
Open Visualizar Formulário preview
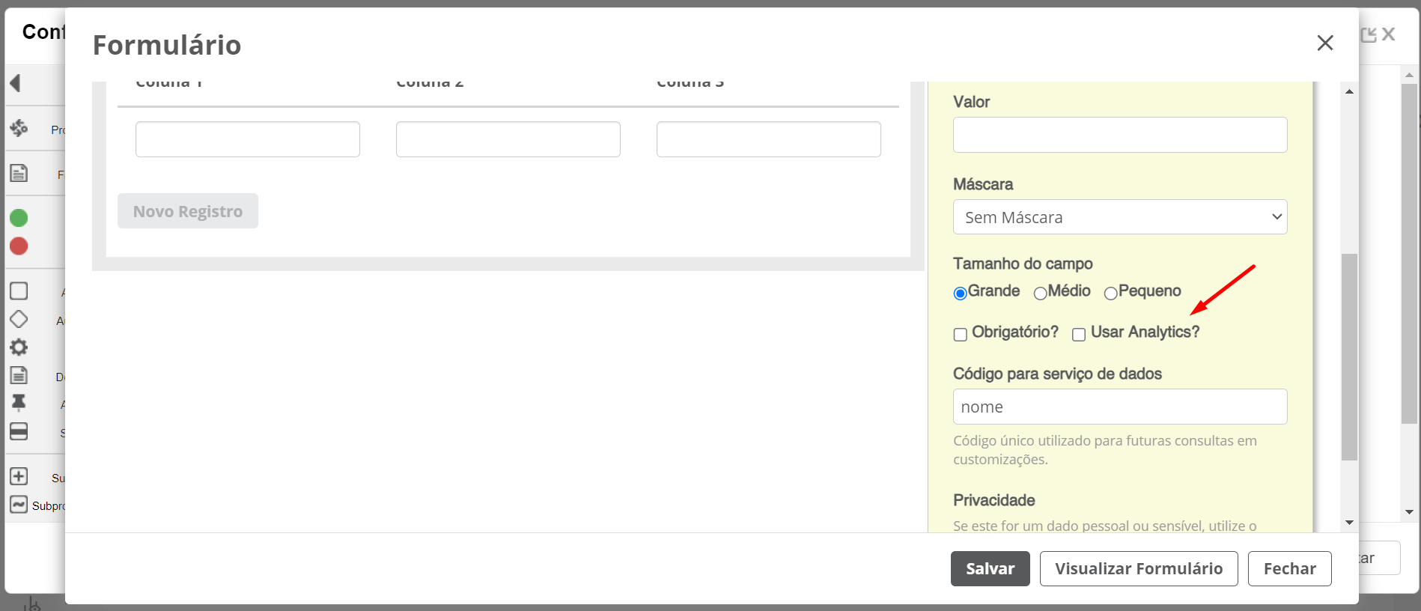pos(1139,569)
